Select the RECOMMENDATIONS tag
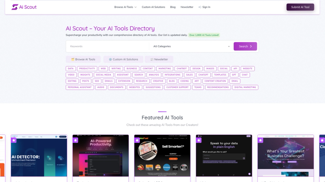 [218, 87]
